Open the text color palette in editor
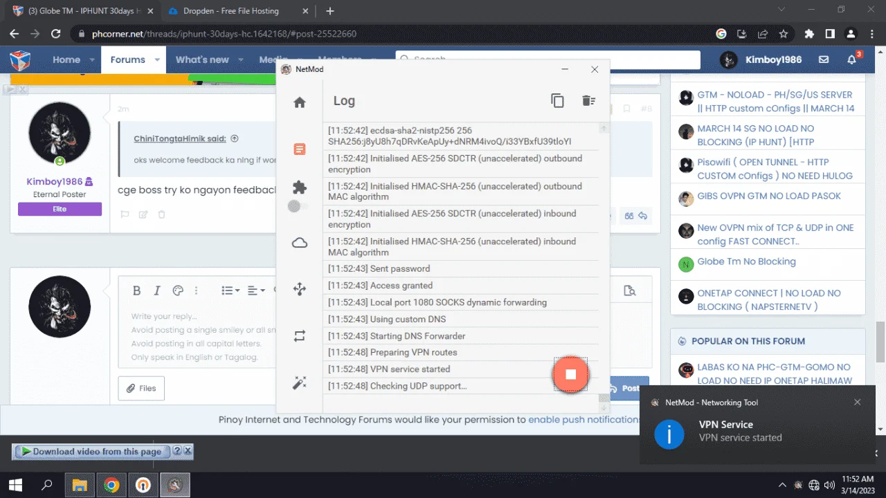The image size is (886, 498). (x=177, y=290)
